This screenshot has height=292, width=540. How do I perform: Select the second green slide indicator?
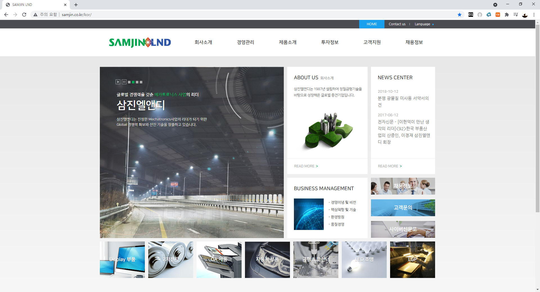133,82
